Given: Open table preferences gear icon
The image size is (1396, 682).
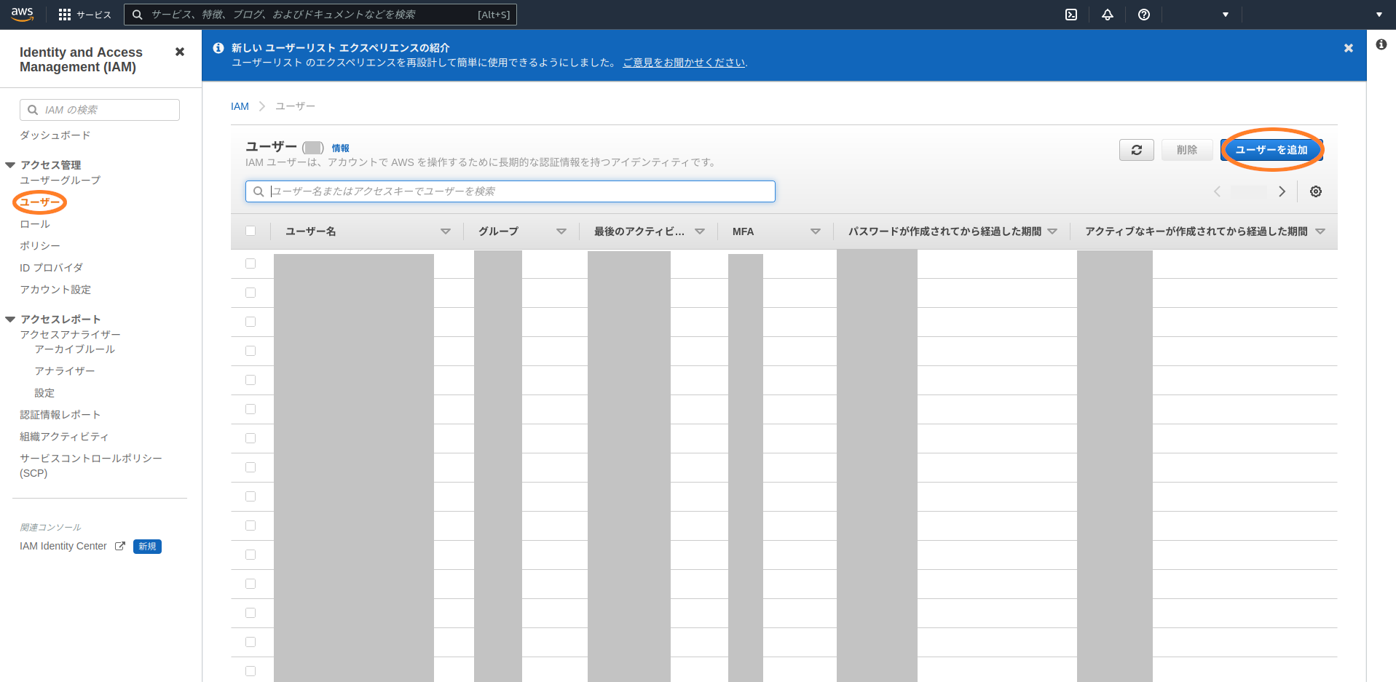Looking at the screenshot, I should 1315,191.
